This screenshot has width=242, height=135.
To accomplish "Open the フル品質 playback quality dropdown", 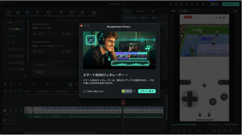I will [188, 11].
